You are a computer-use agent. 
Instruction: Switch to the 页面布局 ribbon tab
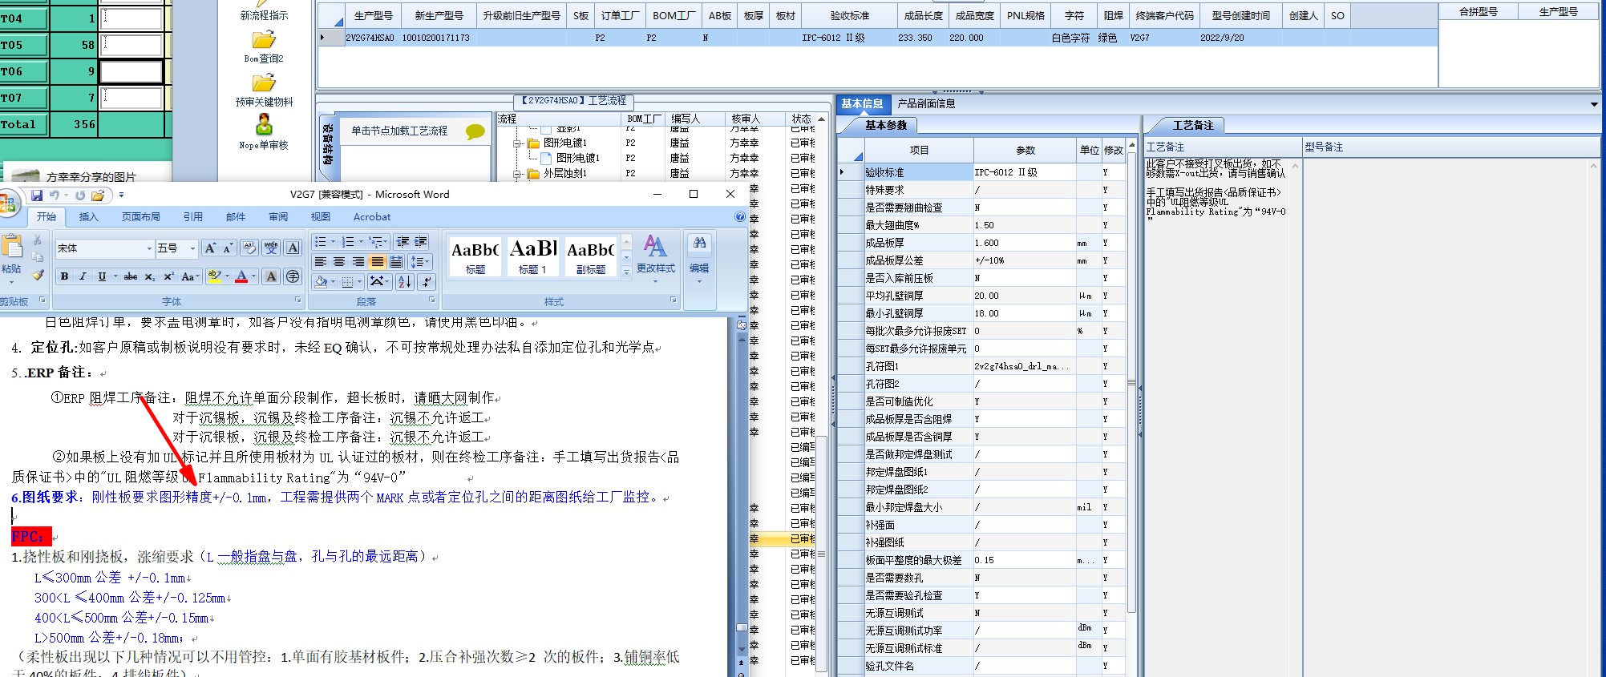[140, 217]
